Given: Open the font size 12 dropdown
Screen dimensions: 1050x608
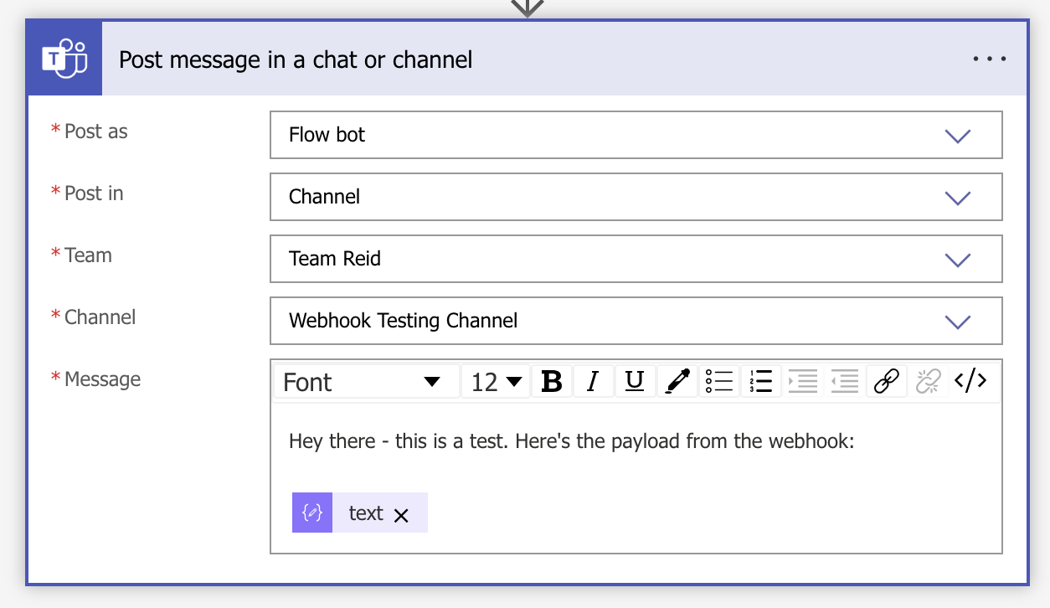Looking at the screenshot, I should tap(496, 382).
